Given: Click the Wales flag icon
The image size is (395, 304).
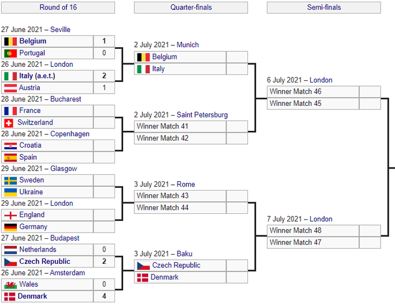Looking at the screenshot, I should coord(10,285).
